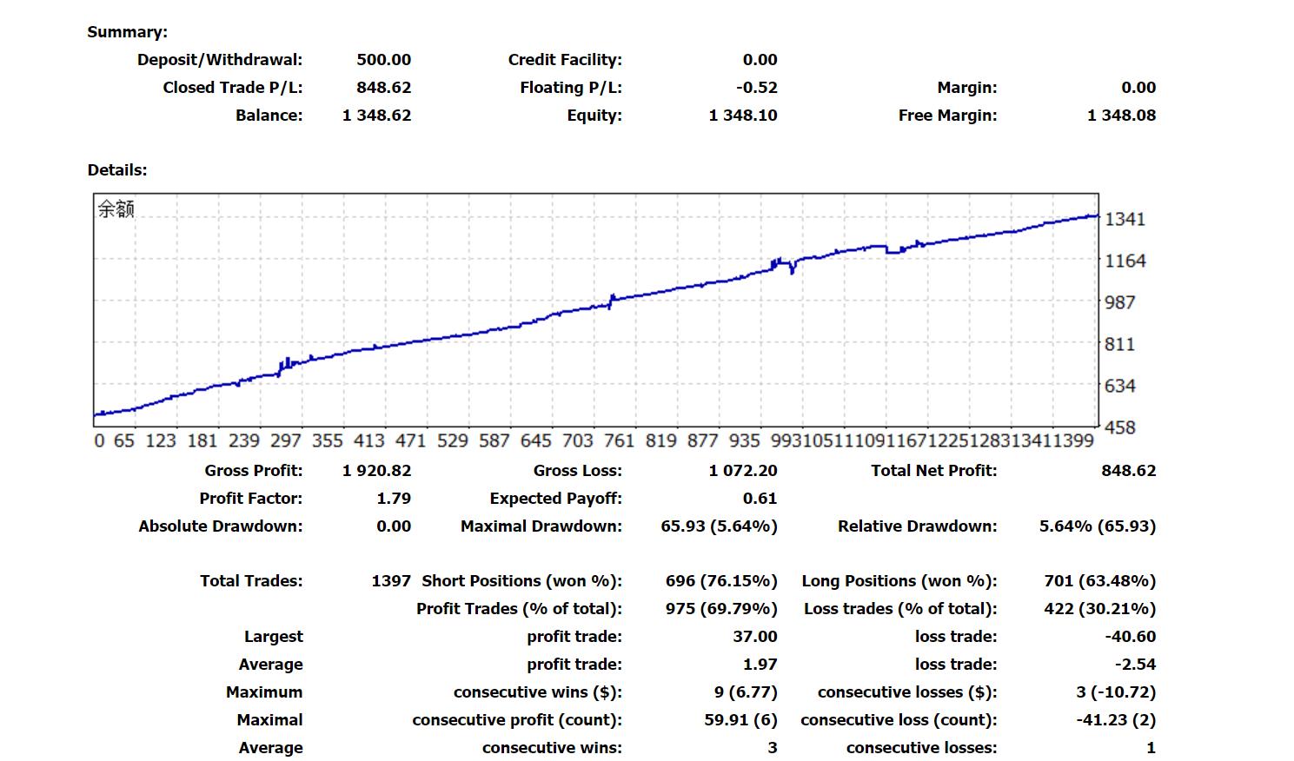Click the Profit Trades value 975 (69.79%)

[721, 609]
